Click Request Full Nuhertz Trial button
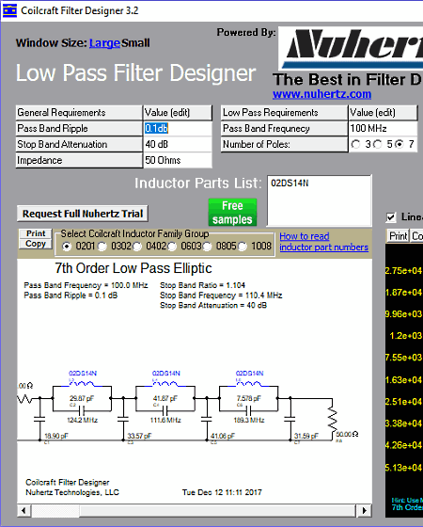This screenshot has height=527, width=423. coord(83,214)
